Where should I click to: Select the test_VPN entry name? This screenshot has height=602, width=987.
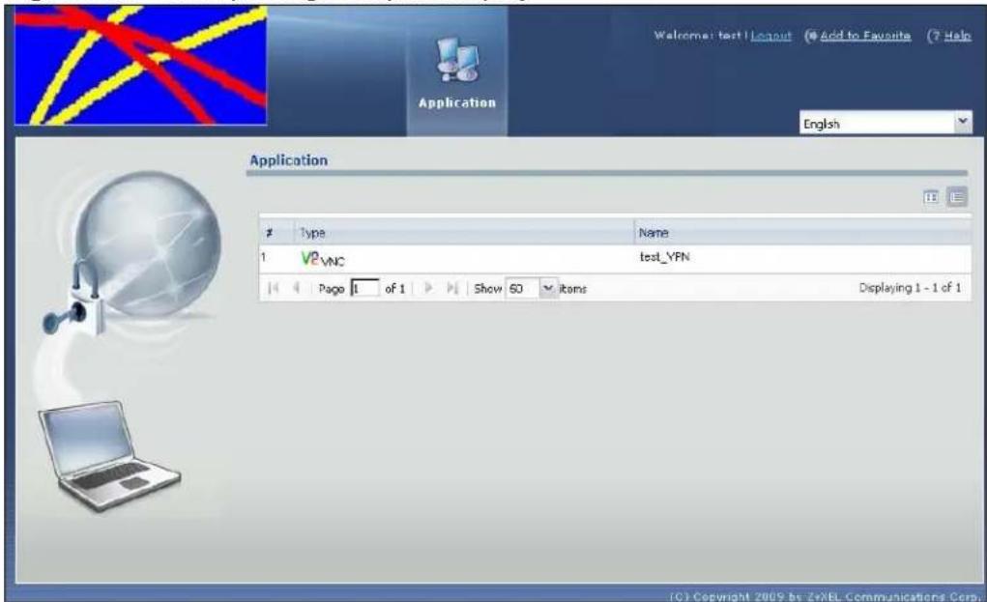point(664,257)
